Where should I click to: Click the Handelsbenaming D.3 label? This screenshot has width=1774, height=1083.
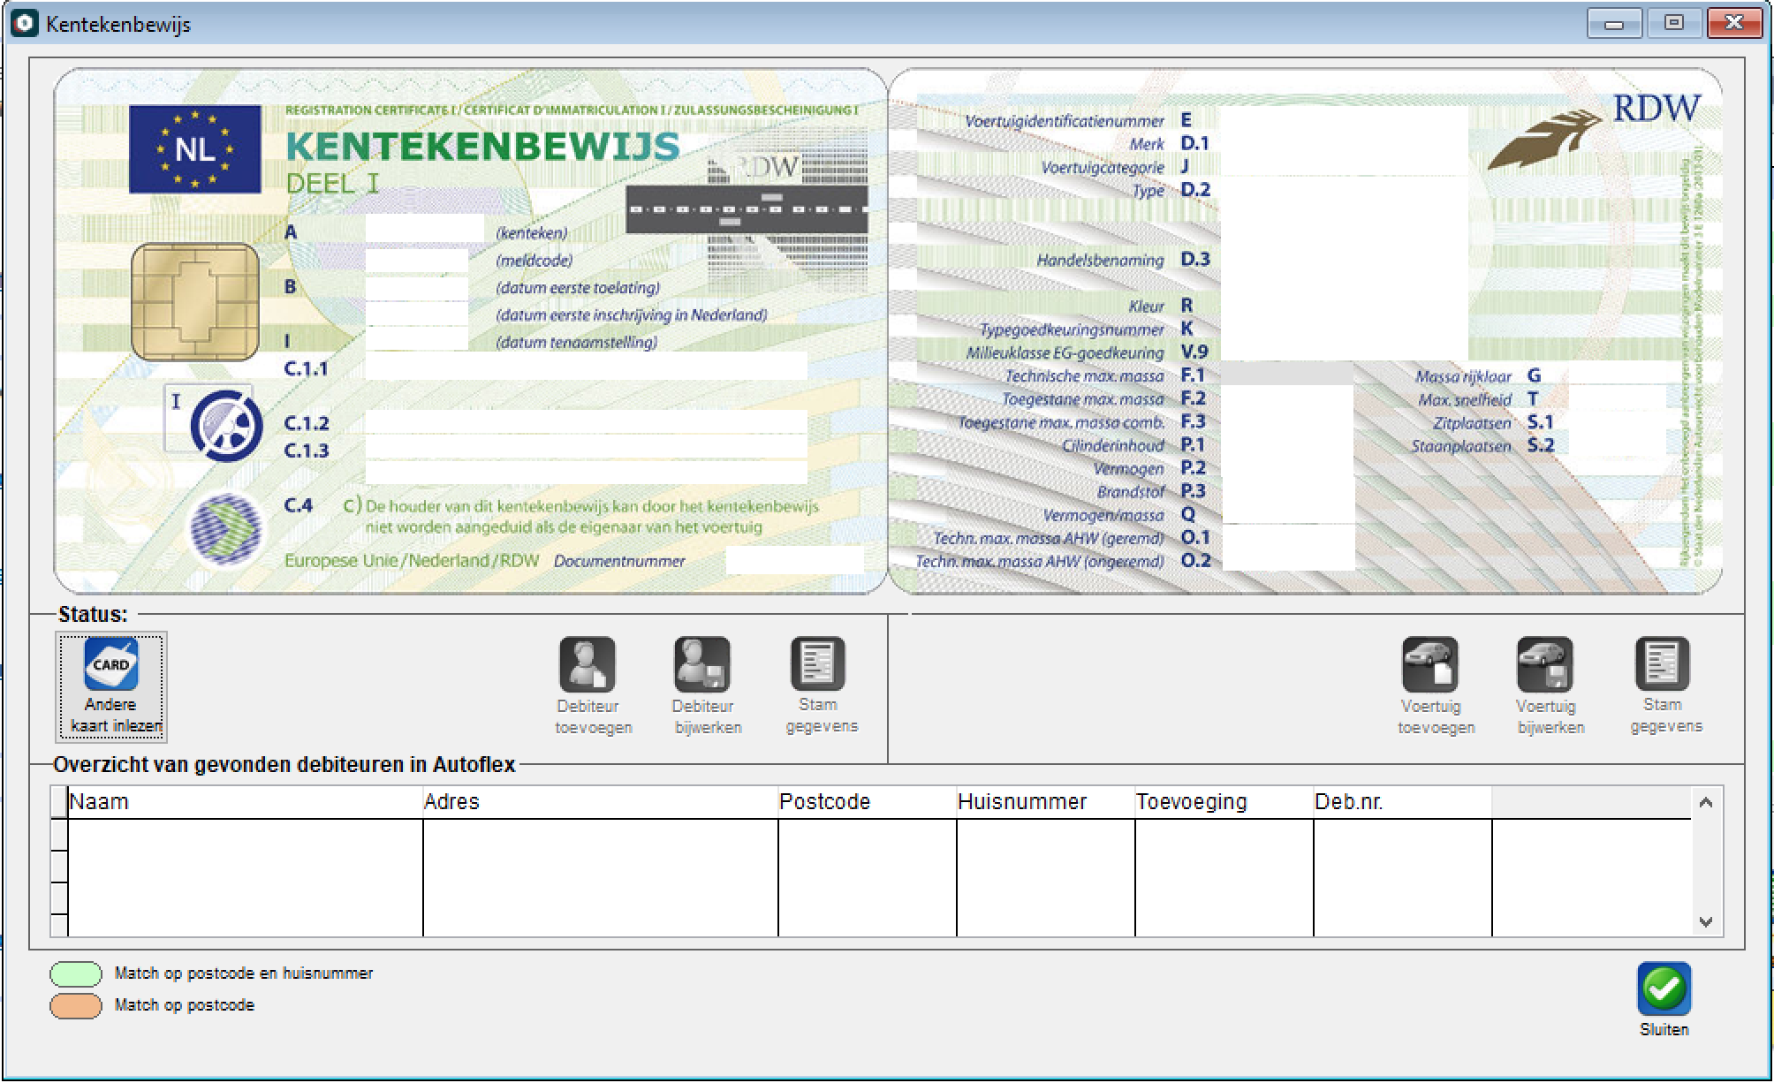(x=1123, y=260)
